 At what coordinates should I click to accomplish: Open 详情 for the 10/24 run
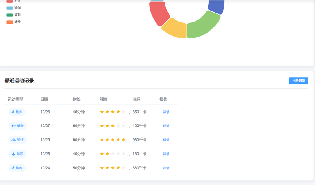[x=166, y=168]
